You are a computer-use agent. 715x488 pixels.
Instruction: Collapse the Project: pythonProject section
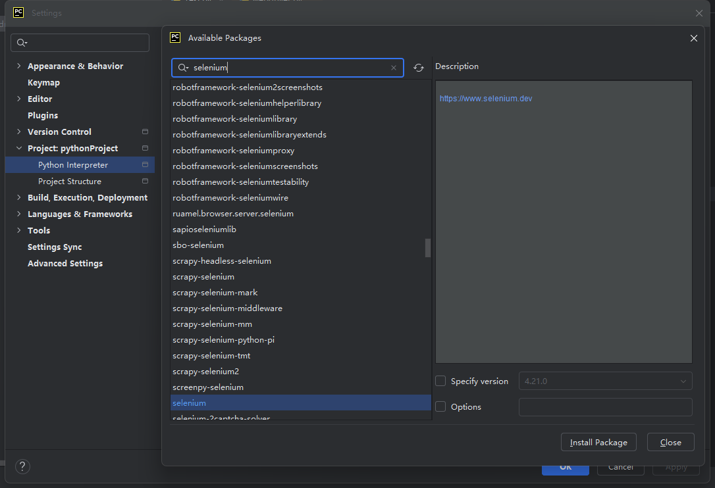click(18, 148)
